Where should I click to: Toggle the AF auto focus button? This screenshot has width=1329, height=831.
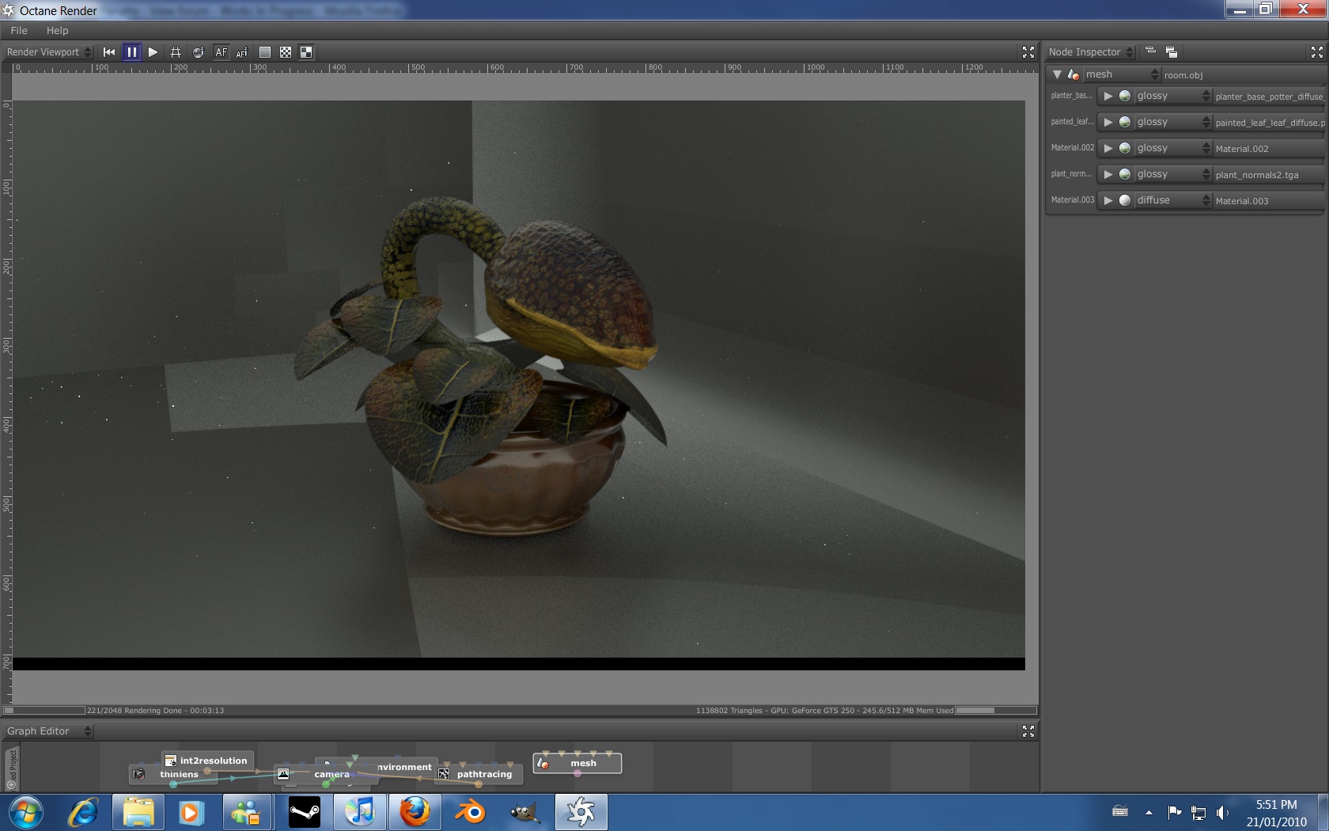221,52
